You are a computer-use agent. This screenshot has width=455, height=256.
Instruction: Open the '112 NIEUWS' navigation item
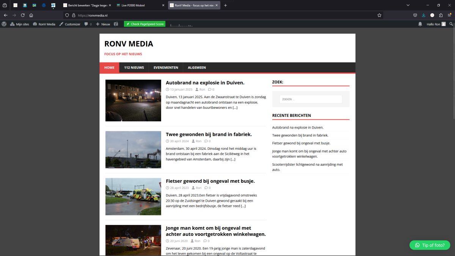pyautogui.click(x=134, y=68)
